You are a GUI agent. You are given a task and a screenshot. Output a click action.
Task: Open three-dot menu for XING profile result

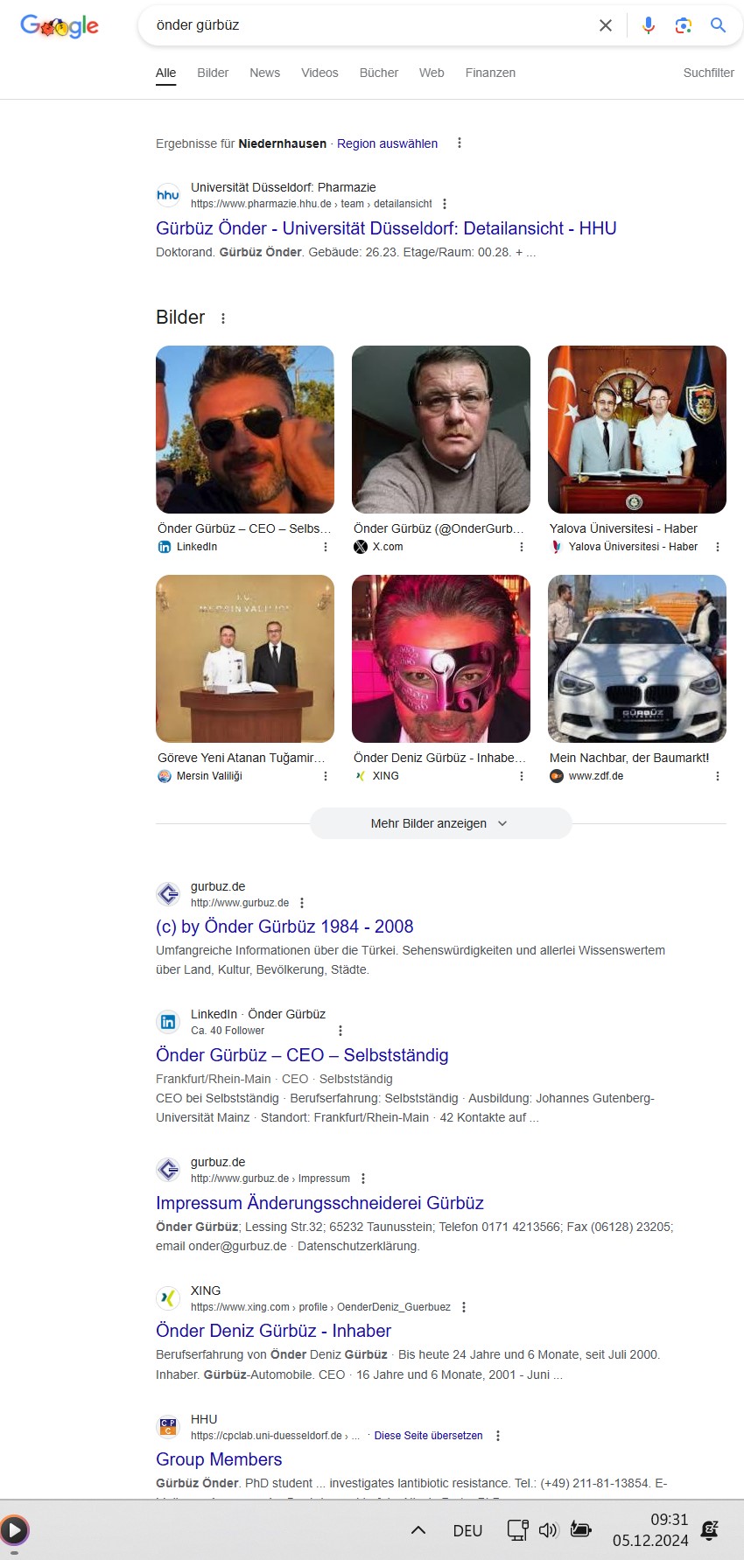pos(464,1307)
